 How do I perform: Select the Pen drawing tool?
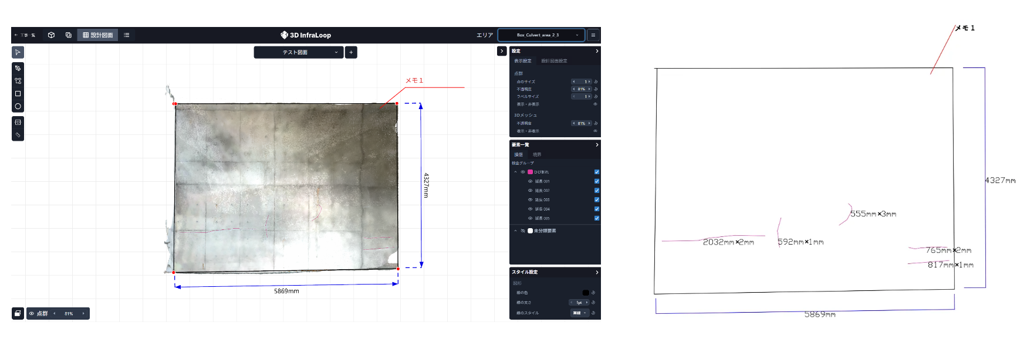click(18, 69)
